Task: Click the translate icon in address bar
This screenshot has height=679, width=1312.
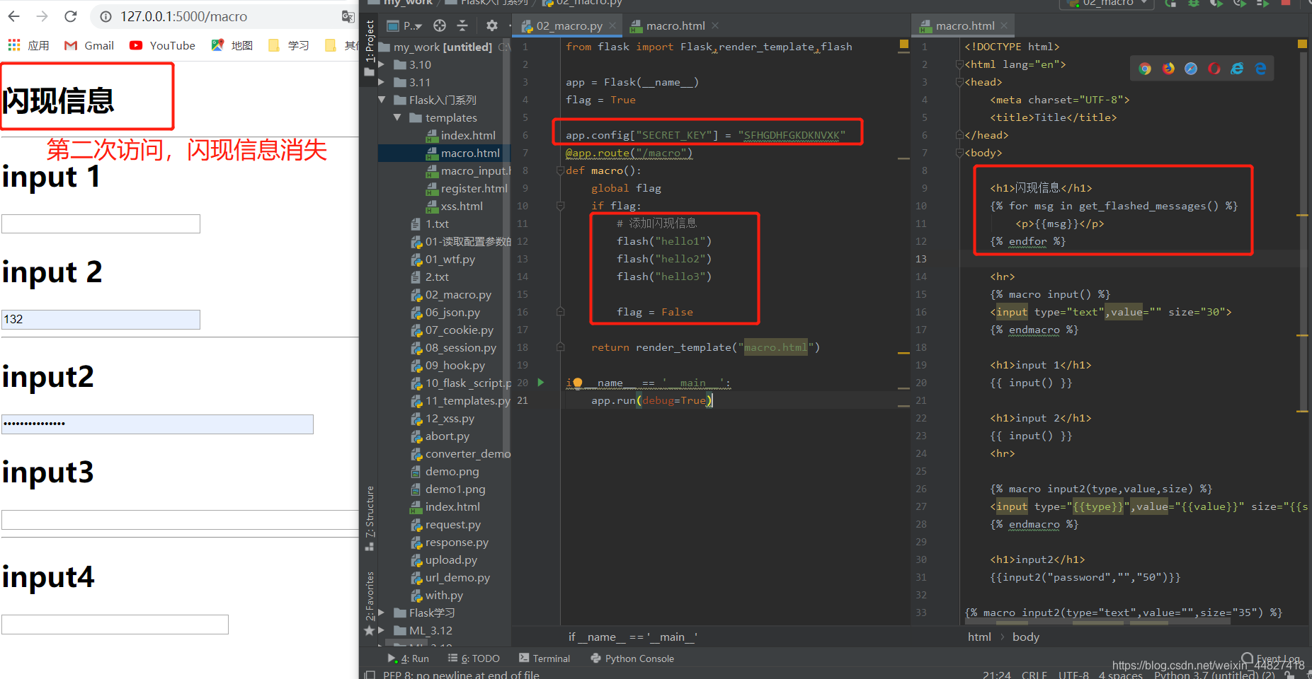Action: (x=348, y=16)
